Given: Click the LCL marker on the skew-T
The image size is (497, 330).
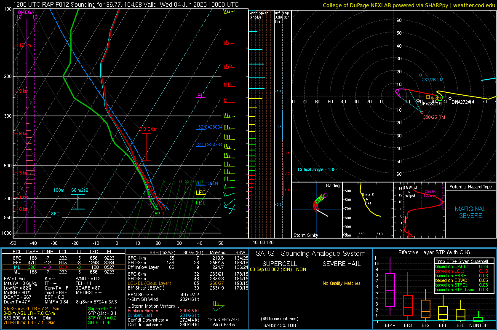Looking at the screenshot, I should tap(200, 202).
